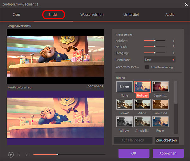The image size is (190, 161).
Task: Reset effects with Zurücksetzen
Action: click(167, 140)
